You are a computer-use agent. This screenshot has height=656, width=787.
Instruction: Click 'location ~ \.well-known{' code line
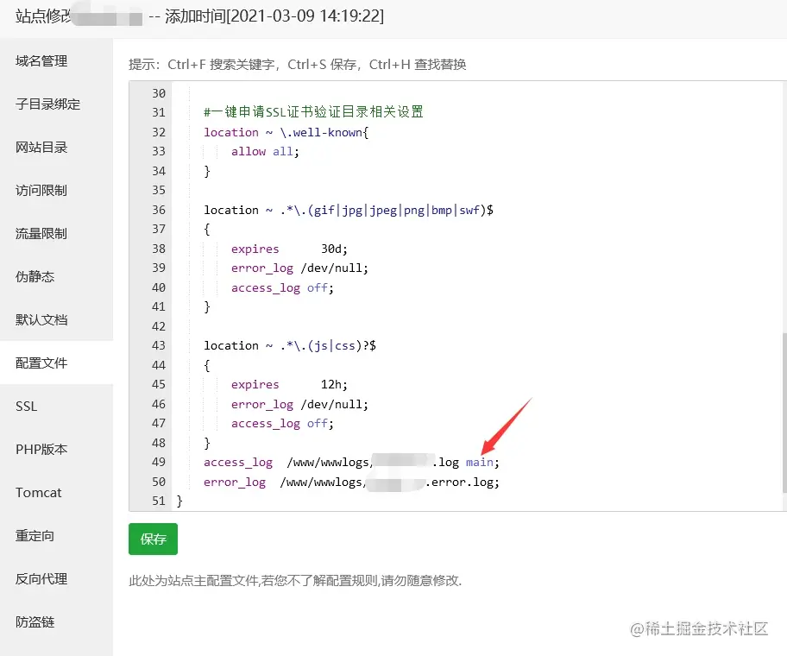286,133
